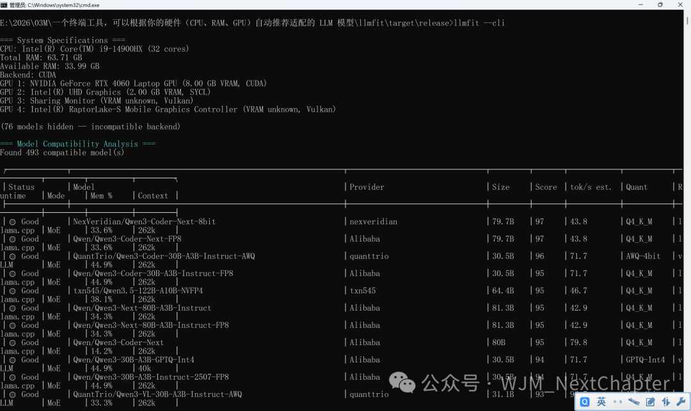Open the input method toolbox wrench
Image resolution: width=691 pixels, height=411 pixels.
(x=681, y=401)
